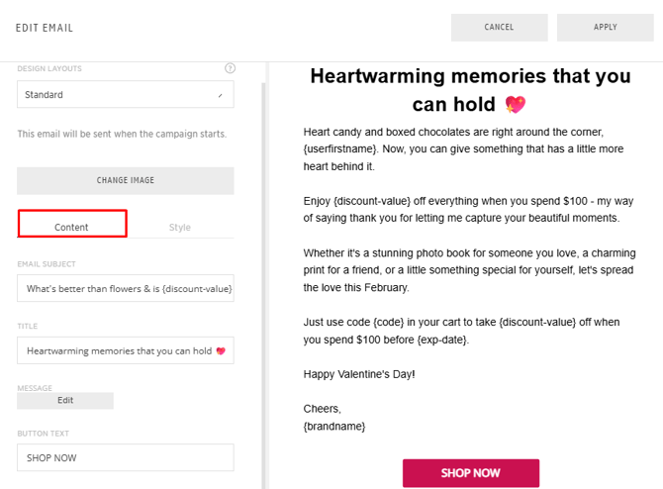The width and height of the screenshot is (663, 489).
Task: Click into the Title text field
Action: [x=125, y=350]
